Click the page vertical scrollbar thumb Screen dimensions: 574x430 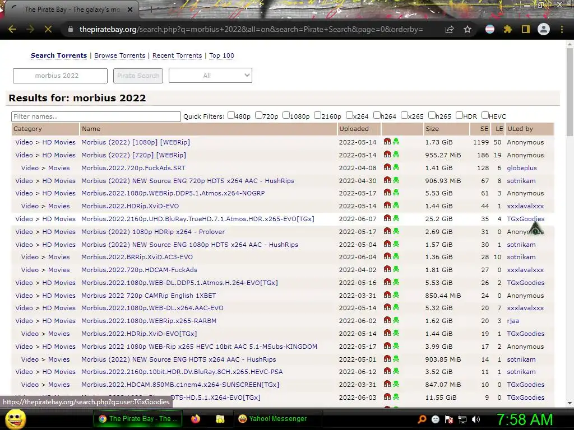pos(570,91)
